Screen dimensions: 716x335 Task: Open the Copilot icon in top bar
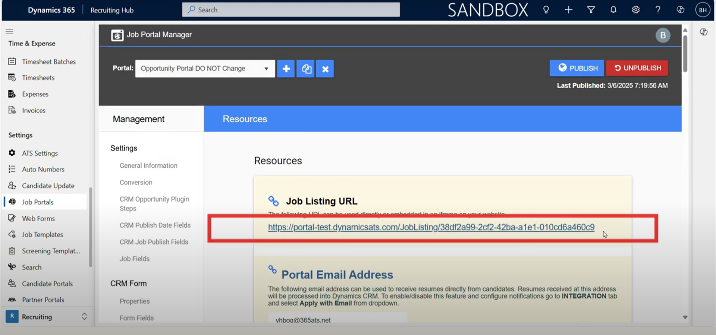[x=680, y=10]
